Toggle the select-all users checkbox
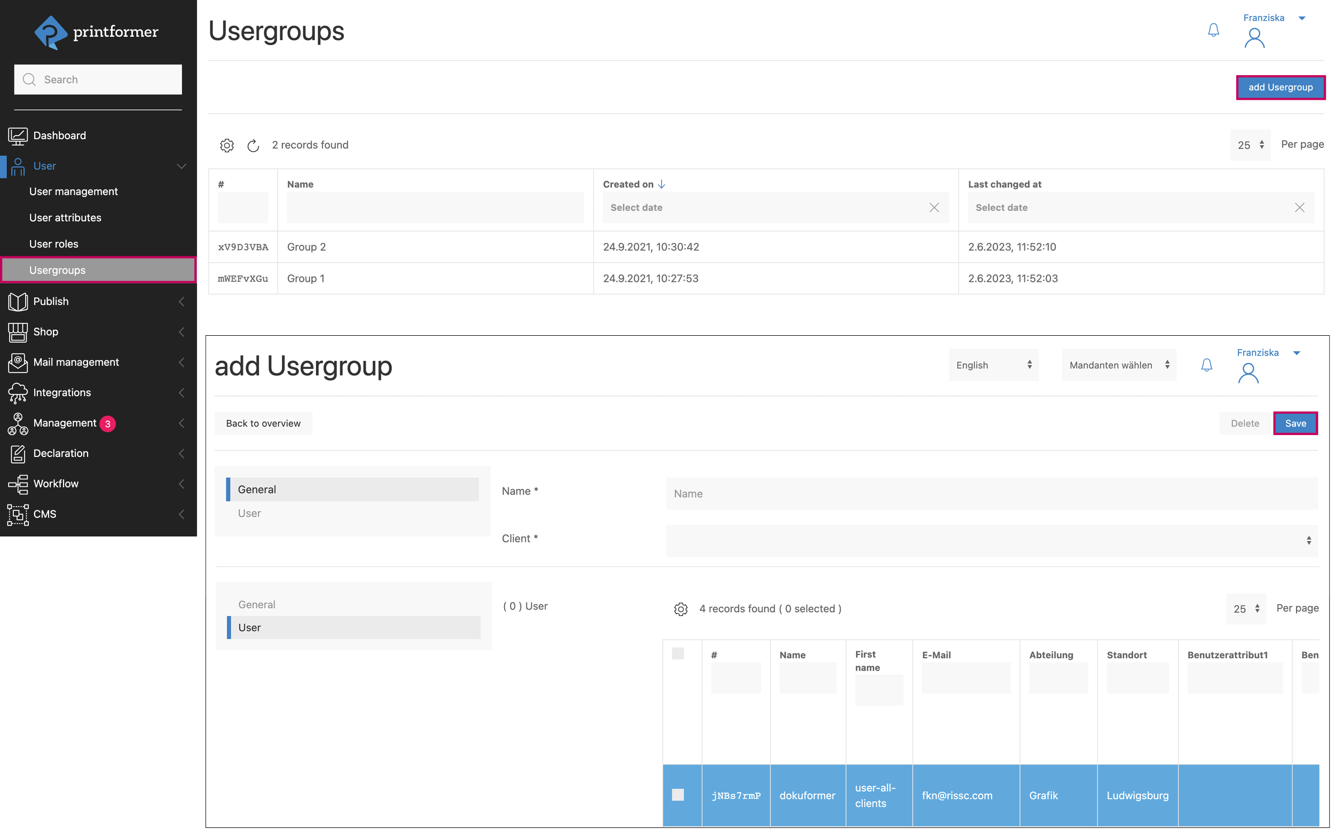 (x=678, y=653)
